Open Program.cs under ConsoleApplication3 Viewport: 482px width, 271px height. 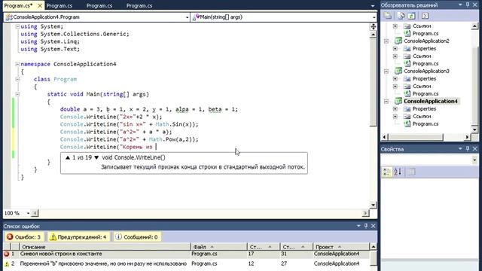[x=426, y=93]
